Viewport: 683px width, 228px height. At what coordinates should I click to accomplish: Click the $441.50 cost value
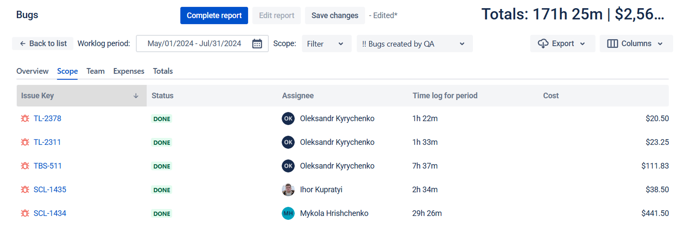[655, 213]
